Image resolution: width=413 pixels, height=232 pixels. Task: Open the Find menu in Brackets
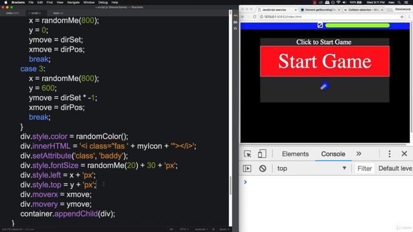click(50, 3)
